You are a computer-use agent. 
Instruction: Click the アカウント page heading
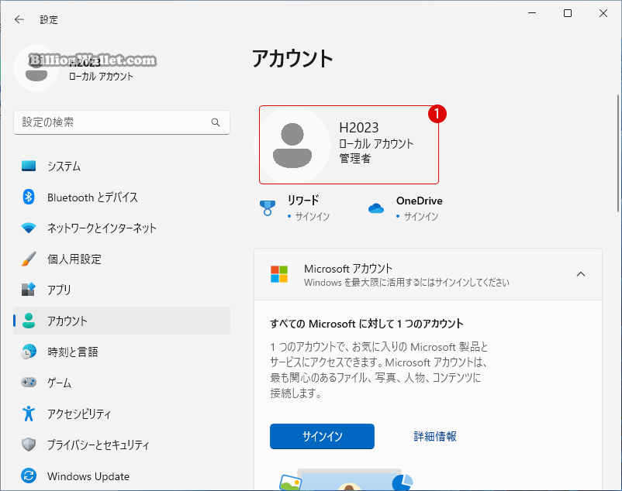[x=292, y=59]
